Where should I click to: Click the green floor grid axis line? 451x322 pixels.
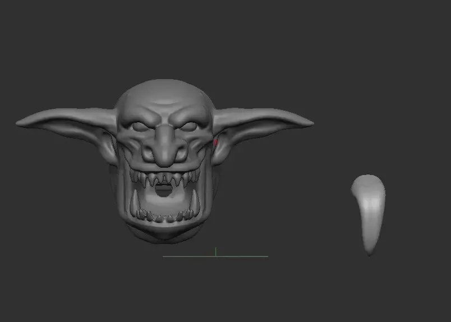tap(215, 256)
